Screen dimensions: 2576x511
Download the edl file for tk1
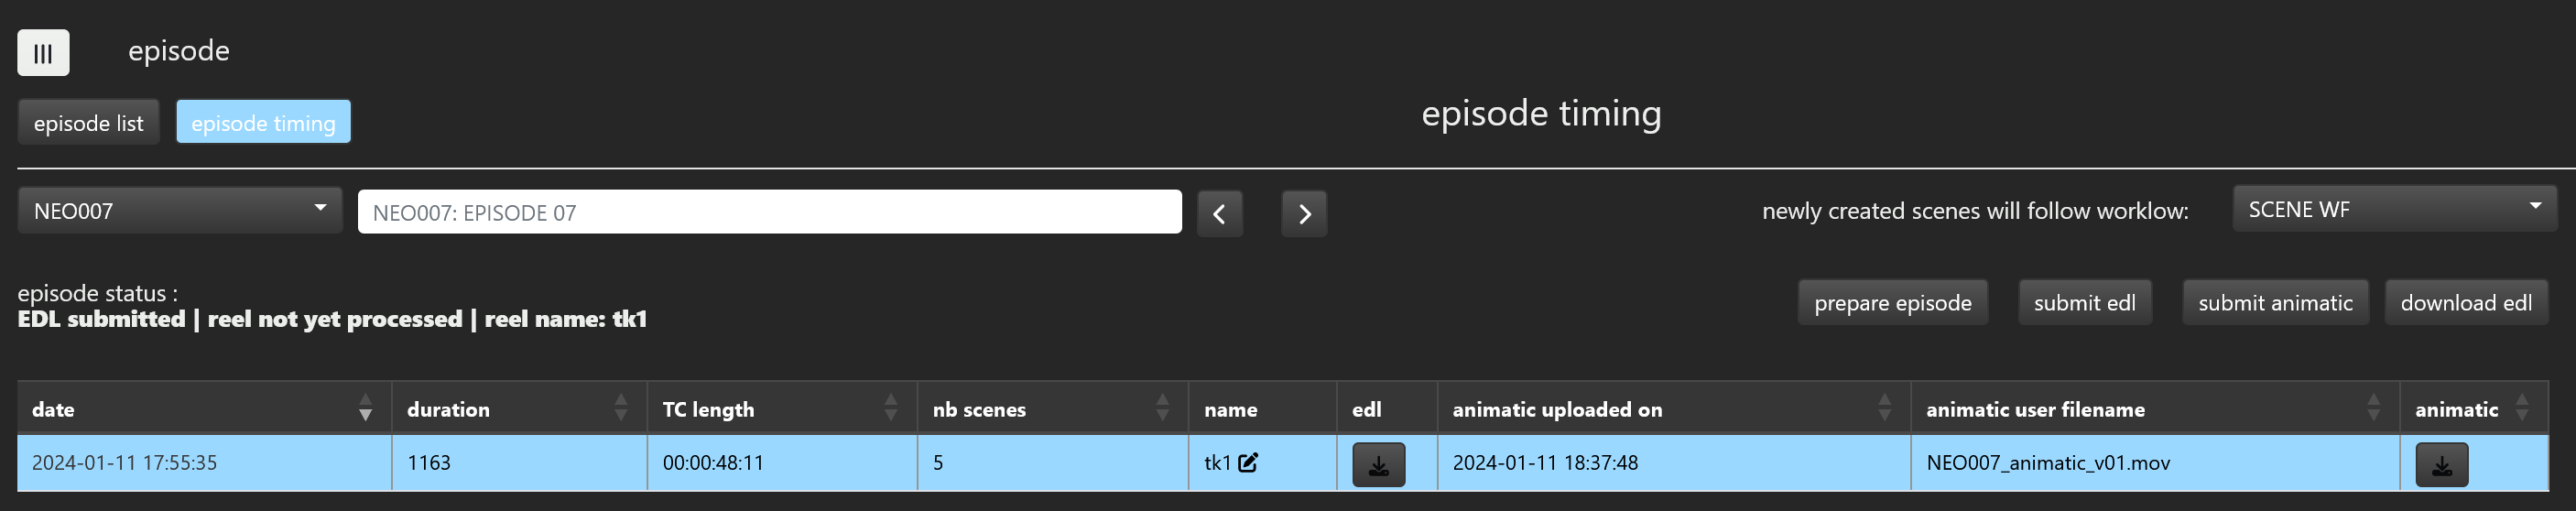pyautogui.click(x=1378, y=465)
